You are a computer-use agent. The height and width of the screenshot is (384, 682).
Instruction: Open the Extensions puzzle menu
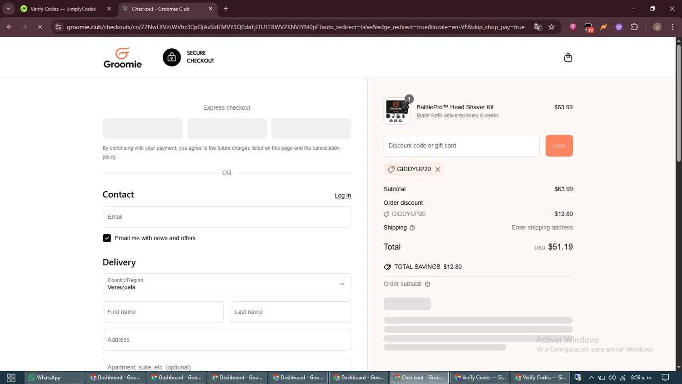(x=635, y=27)
